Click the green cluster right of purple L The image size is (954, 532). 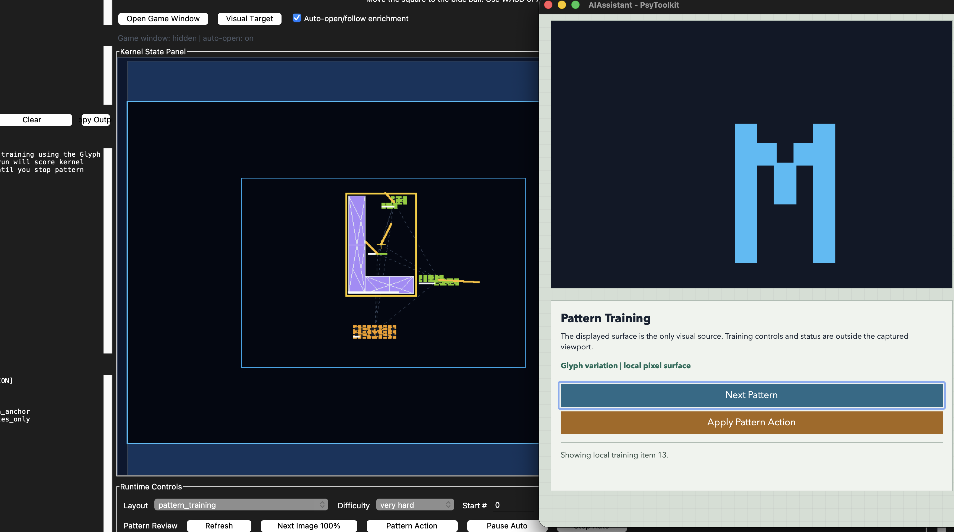point(439,280)
